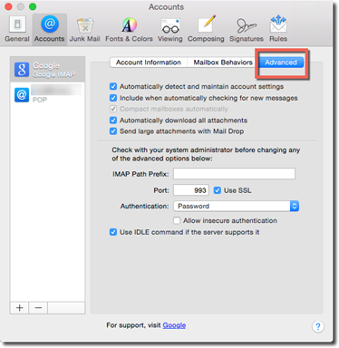Follow the Google support link

(174, 325)
